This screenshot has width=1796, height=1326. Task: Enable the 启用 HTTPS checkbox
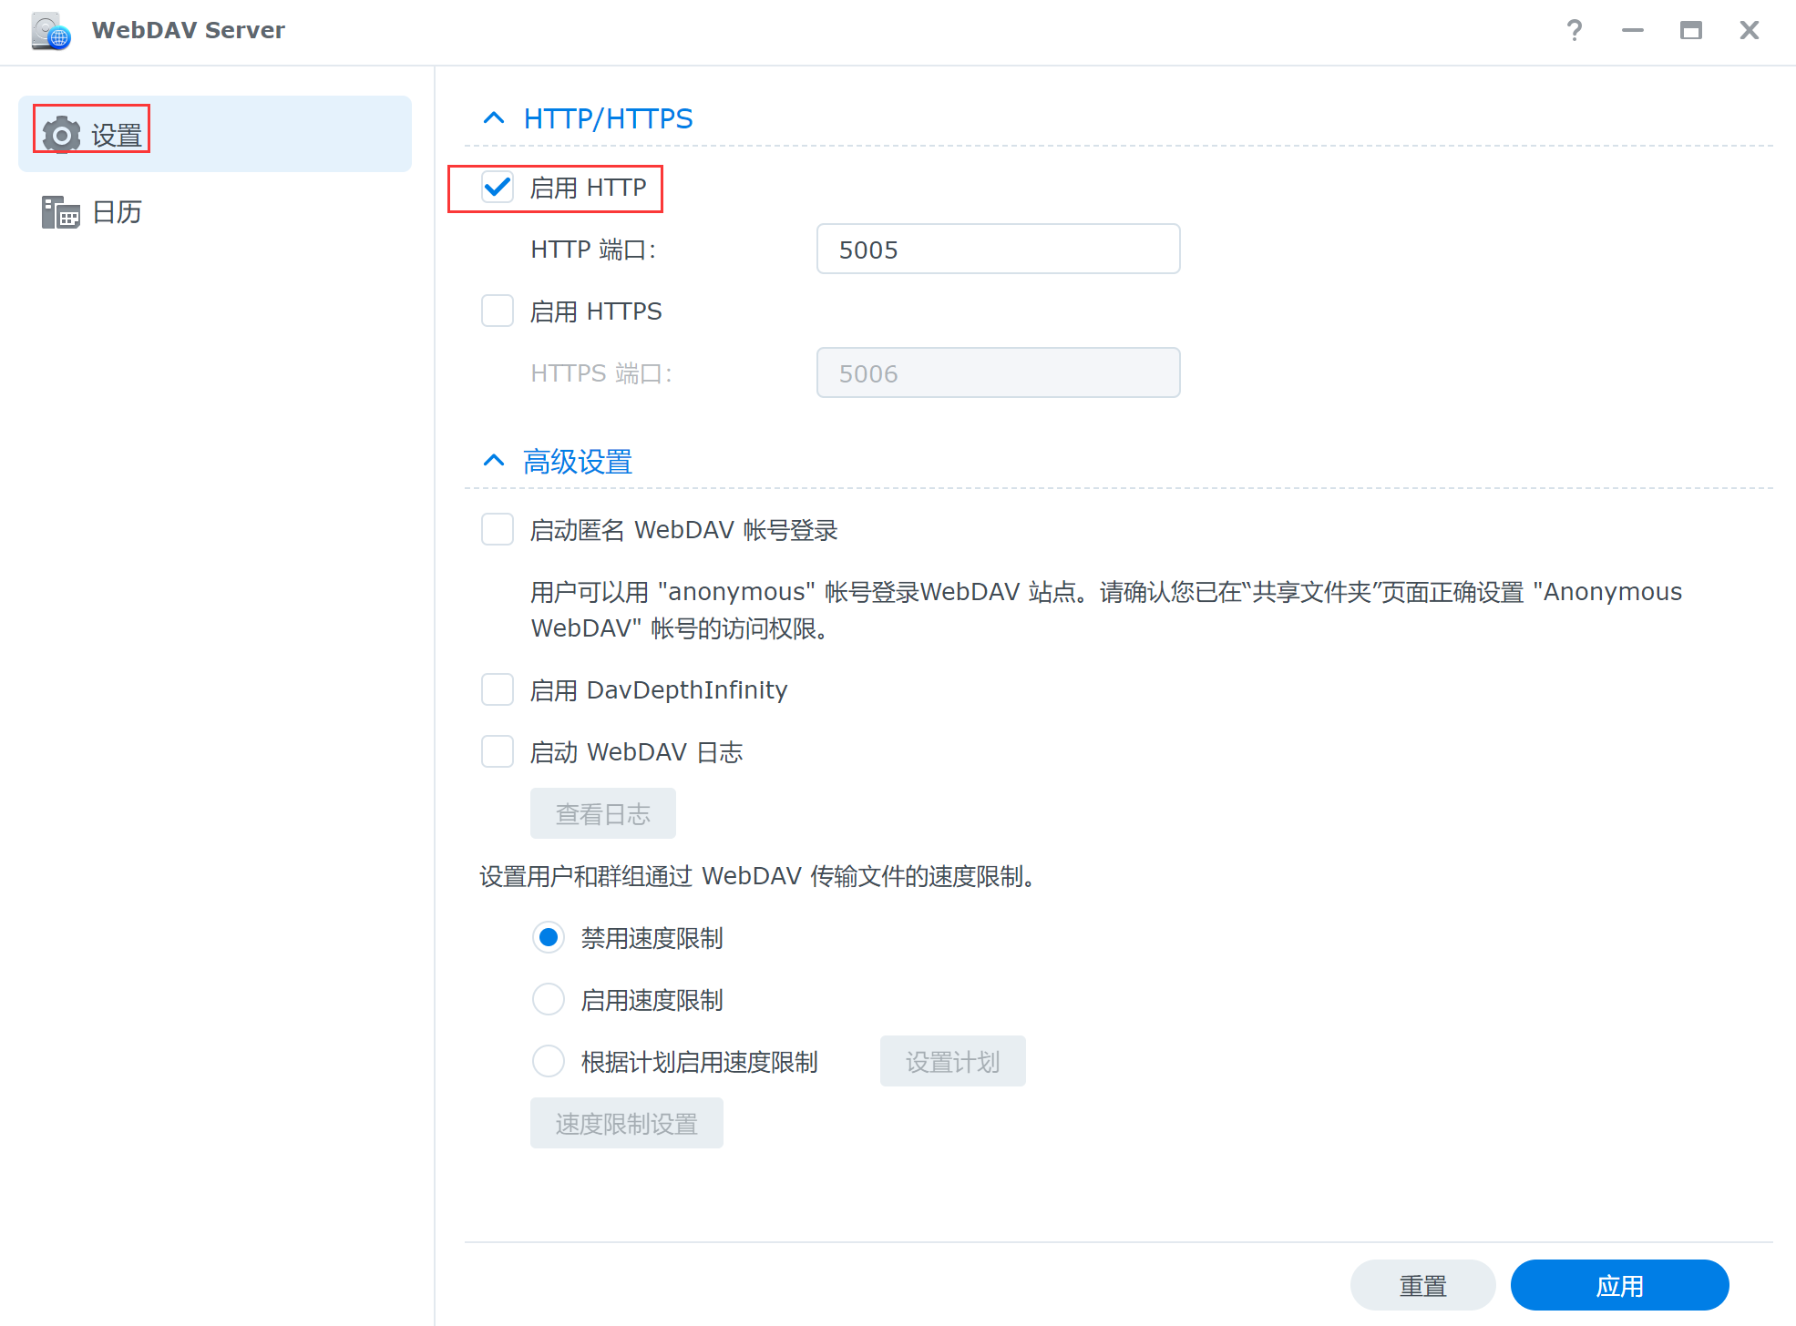pyautogui.click(x=498, y=311)
